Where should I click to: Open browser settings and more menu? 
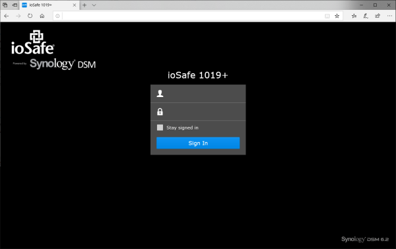click(x=389, y=16)
